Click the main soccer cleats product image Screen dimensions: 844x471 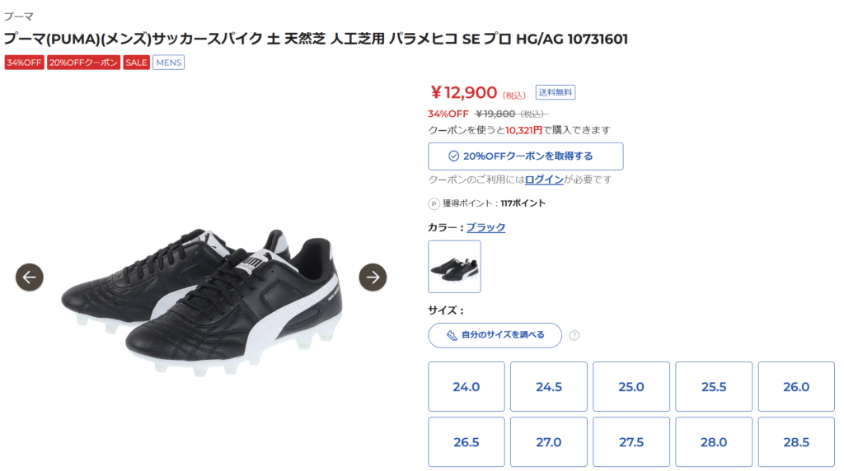[x=202, y=296]
